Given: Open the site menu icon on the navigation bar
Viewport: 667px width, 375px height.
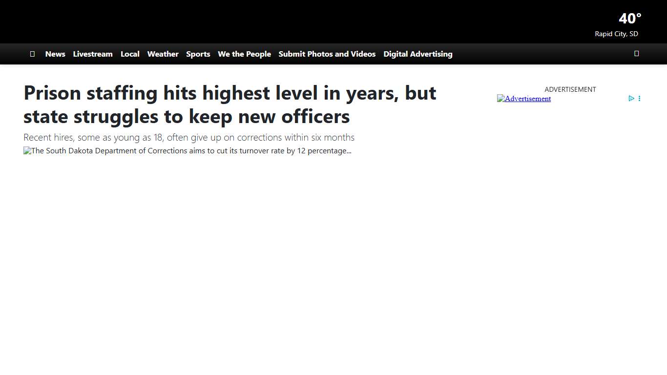Looking at the screenshot, I should [32, 54].
